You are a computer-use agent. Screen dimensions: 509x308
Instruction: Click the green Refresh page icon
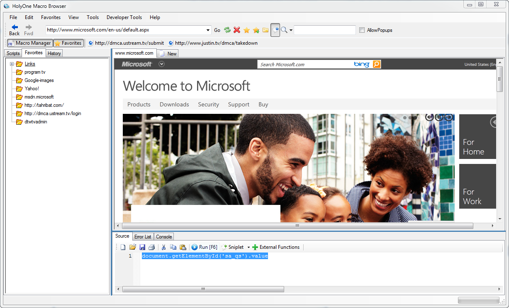point(227,30)
